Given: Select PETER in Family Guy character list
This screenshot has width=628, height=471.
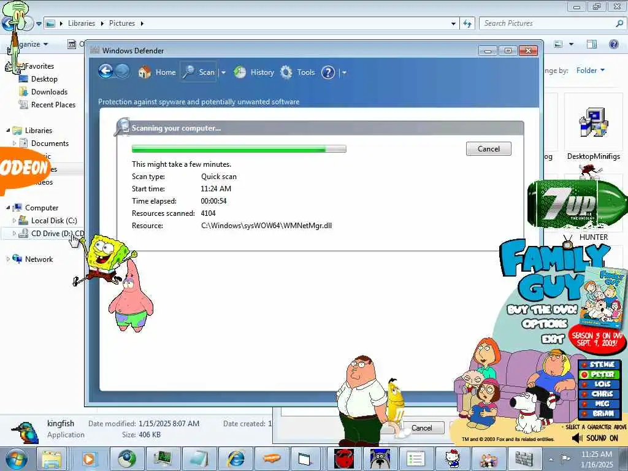Looking at the screenshot, I should point(600,375).
